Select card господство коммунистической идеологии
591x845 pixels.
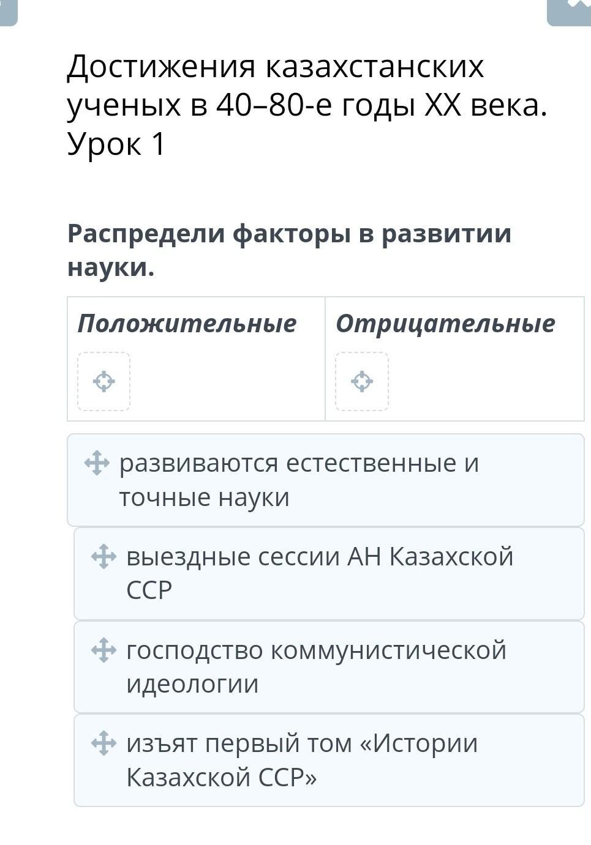(x=329, y=667)
